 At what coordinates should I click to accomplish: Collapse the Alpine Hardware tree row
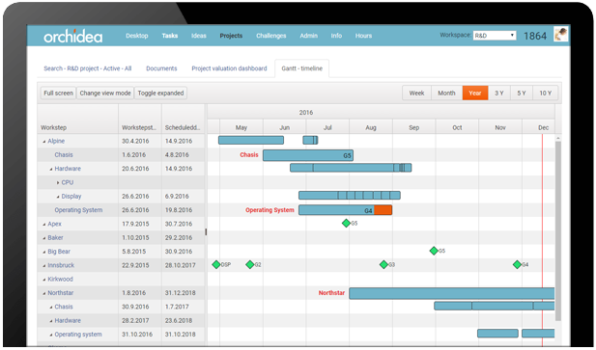pos(51,169)
